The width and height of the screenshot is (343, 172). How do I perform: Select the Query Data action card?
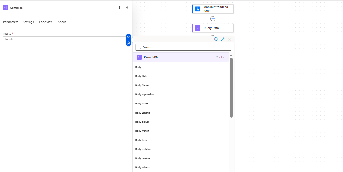[x=213, y=28]
